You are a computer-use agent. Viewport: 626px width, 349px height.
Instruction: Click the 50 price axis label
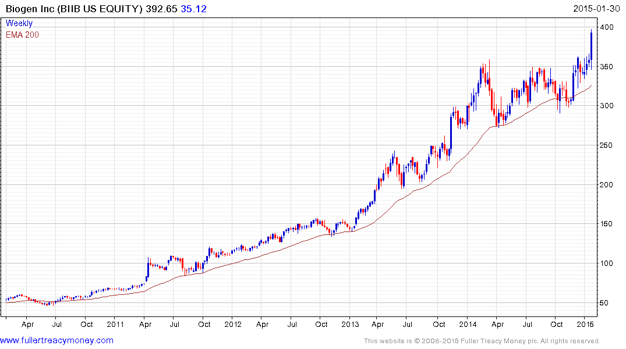click(x=604, y=302)
